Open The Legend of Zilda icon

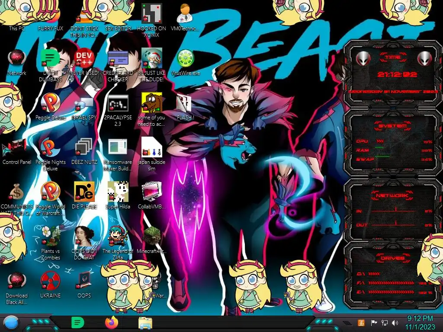pyautogui.click(x=118, y=243)
